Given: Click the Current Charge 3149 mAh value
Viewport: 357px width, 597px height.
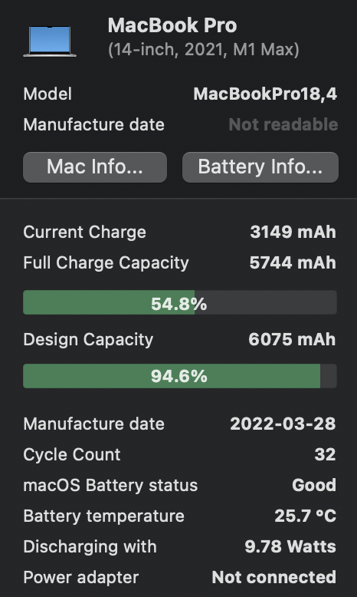Looking at the screenshot, I should (x=293, y=232).
